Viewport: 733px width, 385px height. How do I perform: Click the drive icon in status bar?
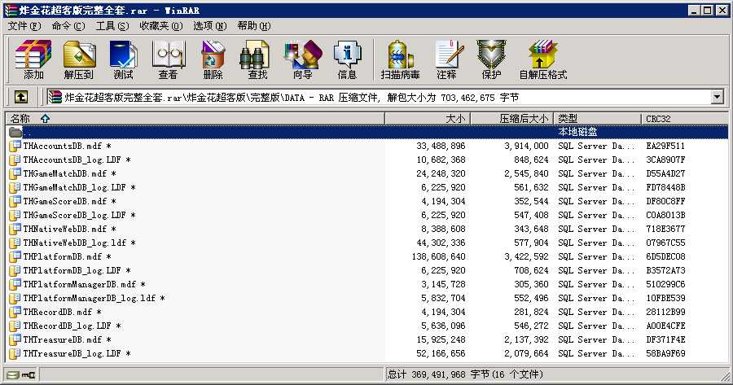(12, 374)
